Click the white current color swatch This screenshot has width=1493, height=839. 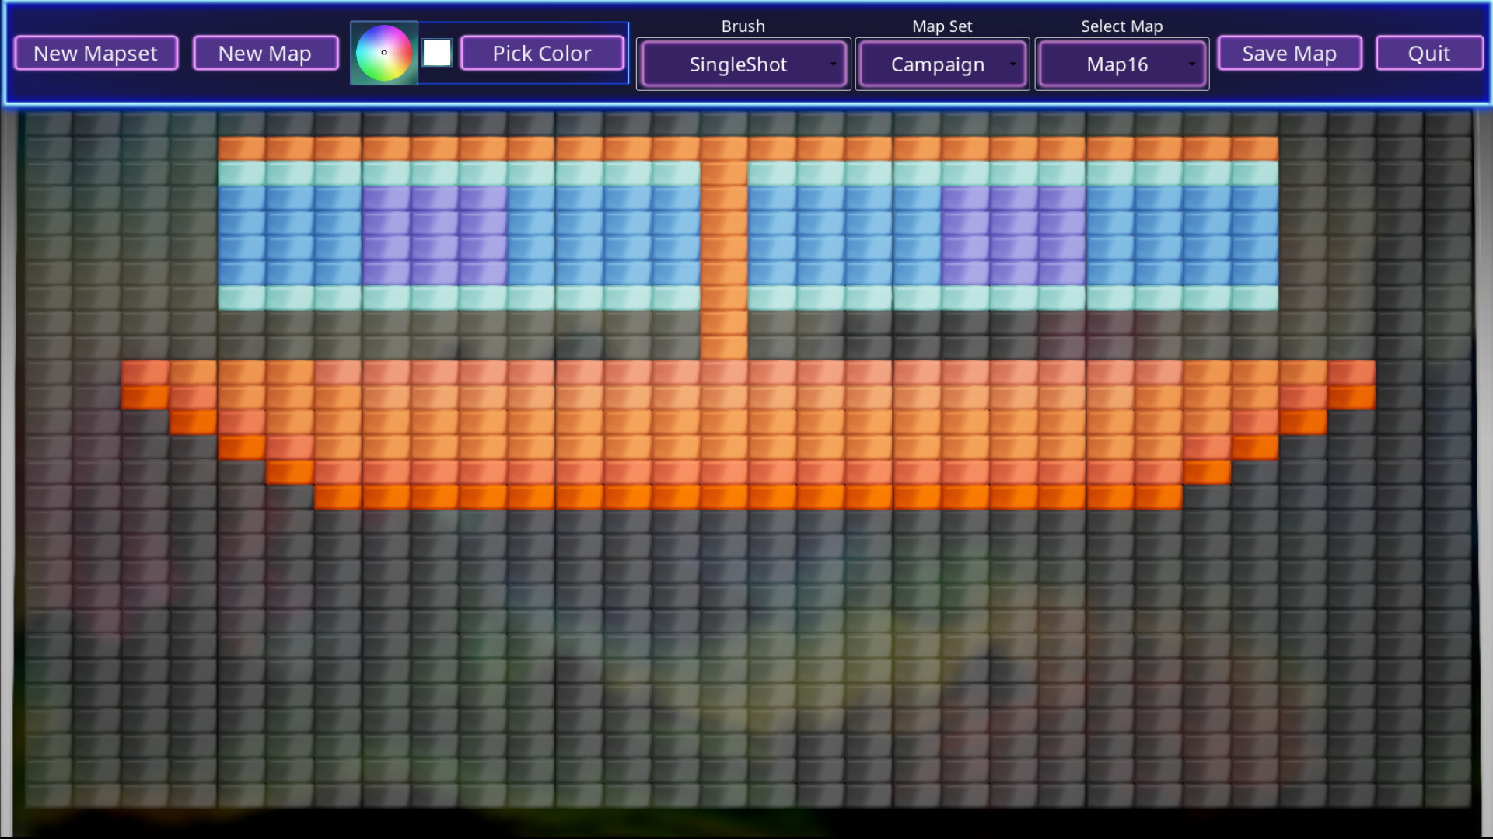437,52
